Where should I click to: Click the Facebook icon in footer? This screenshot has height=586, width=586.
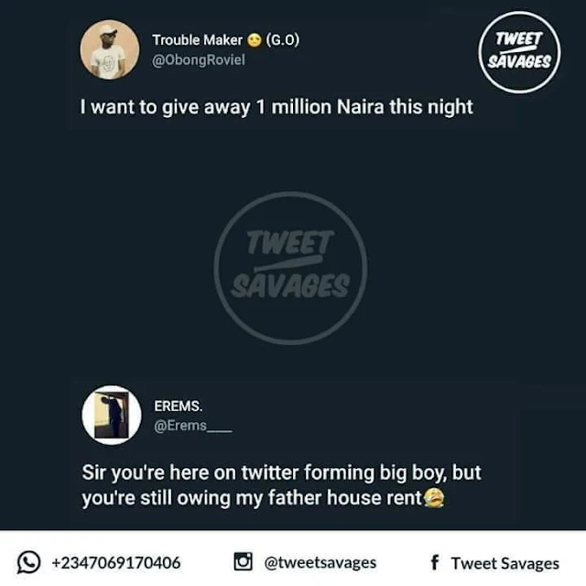tap(435, 562)
